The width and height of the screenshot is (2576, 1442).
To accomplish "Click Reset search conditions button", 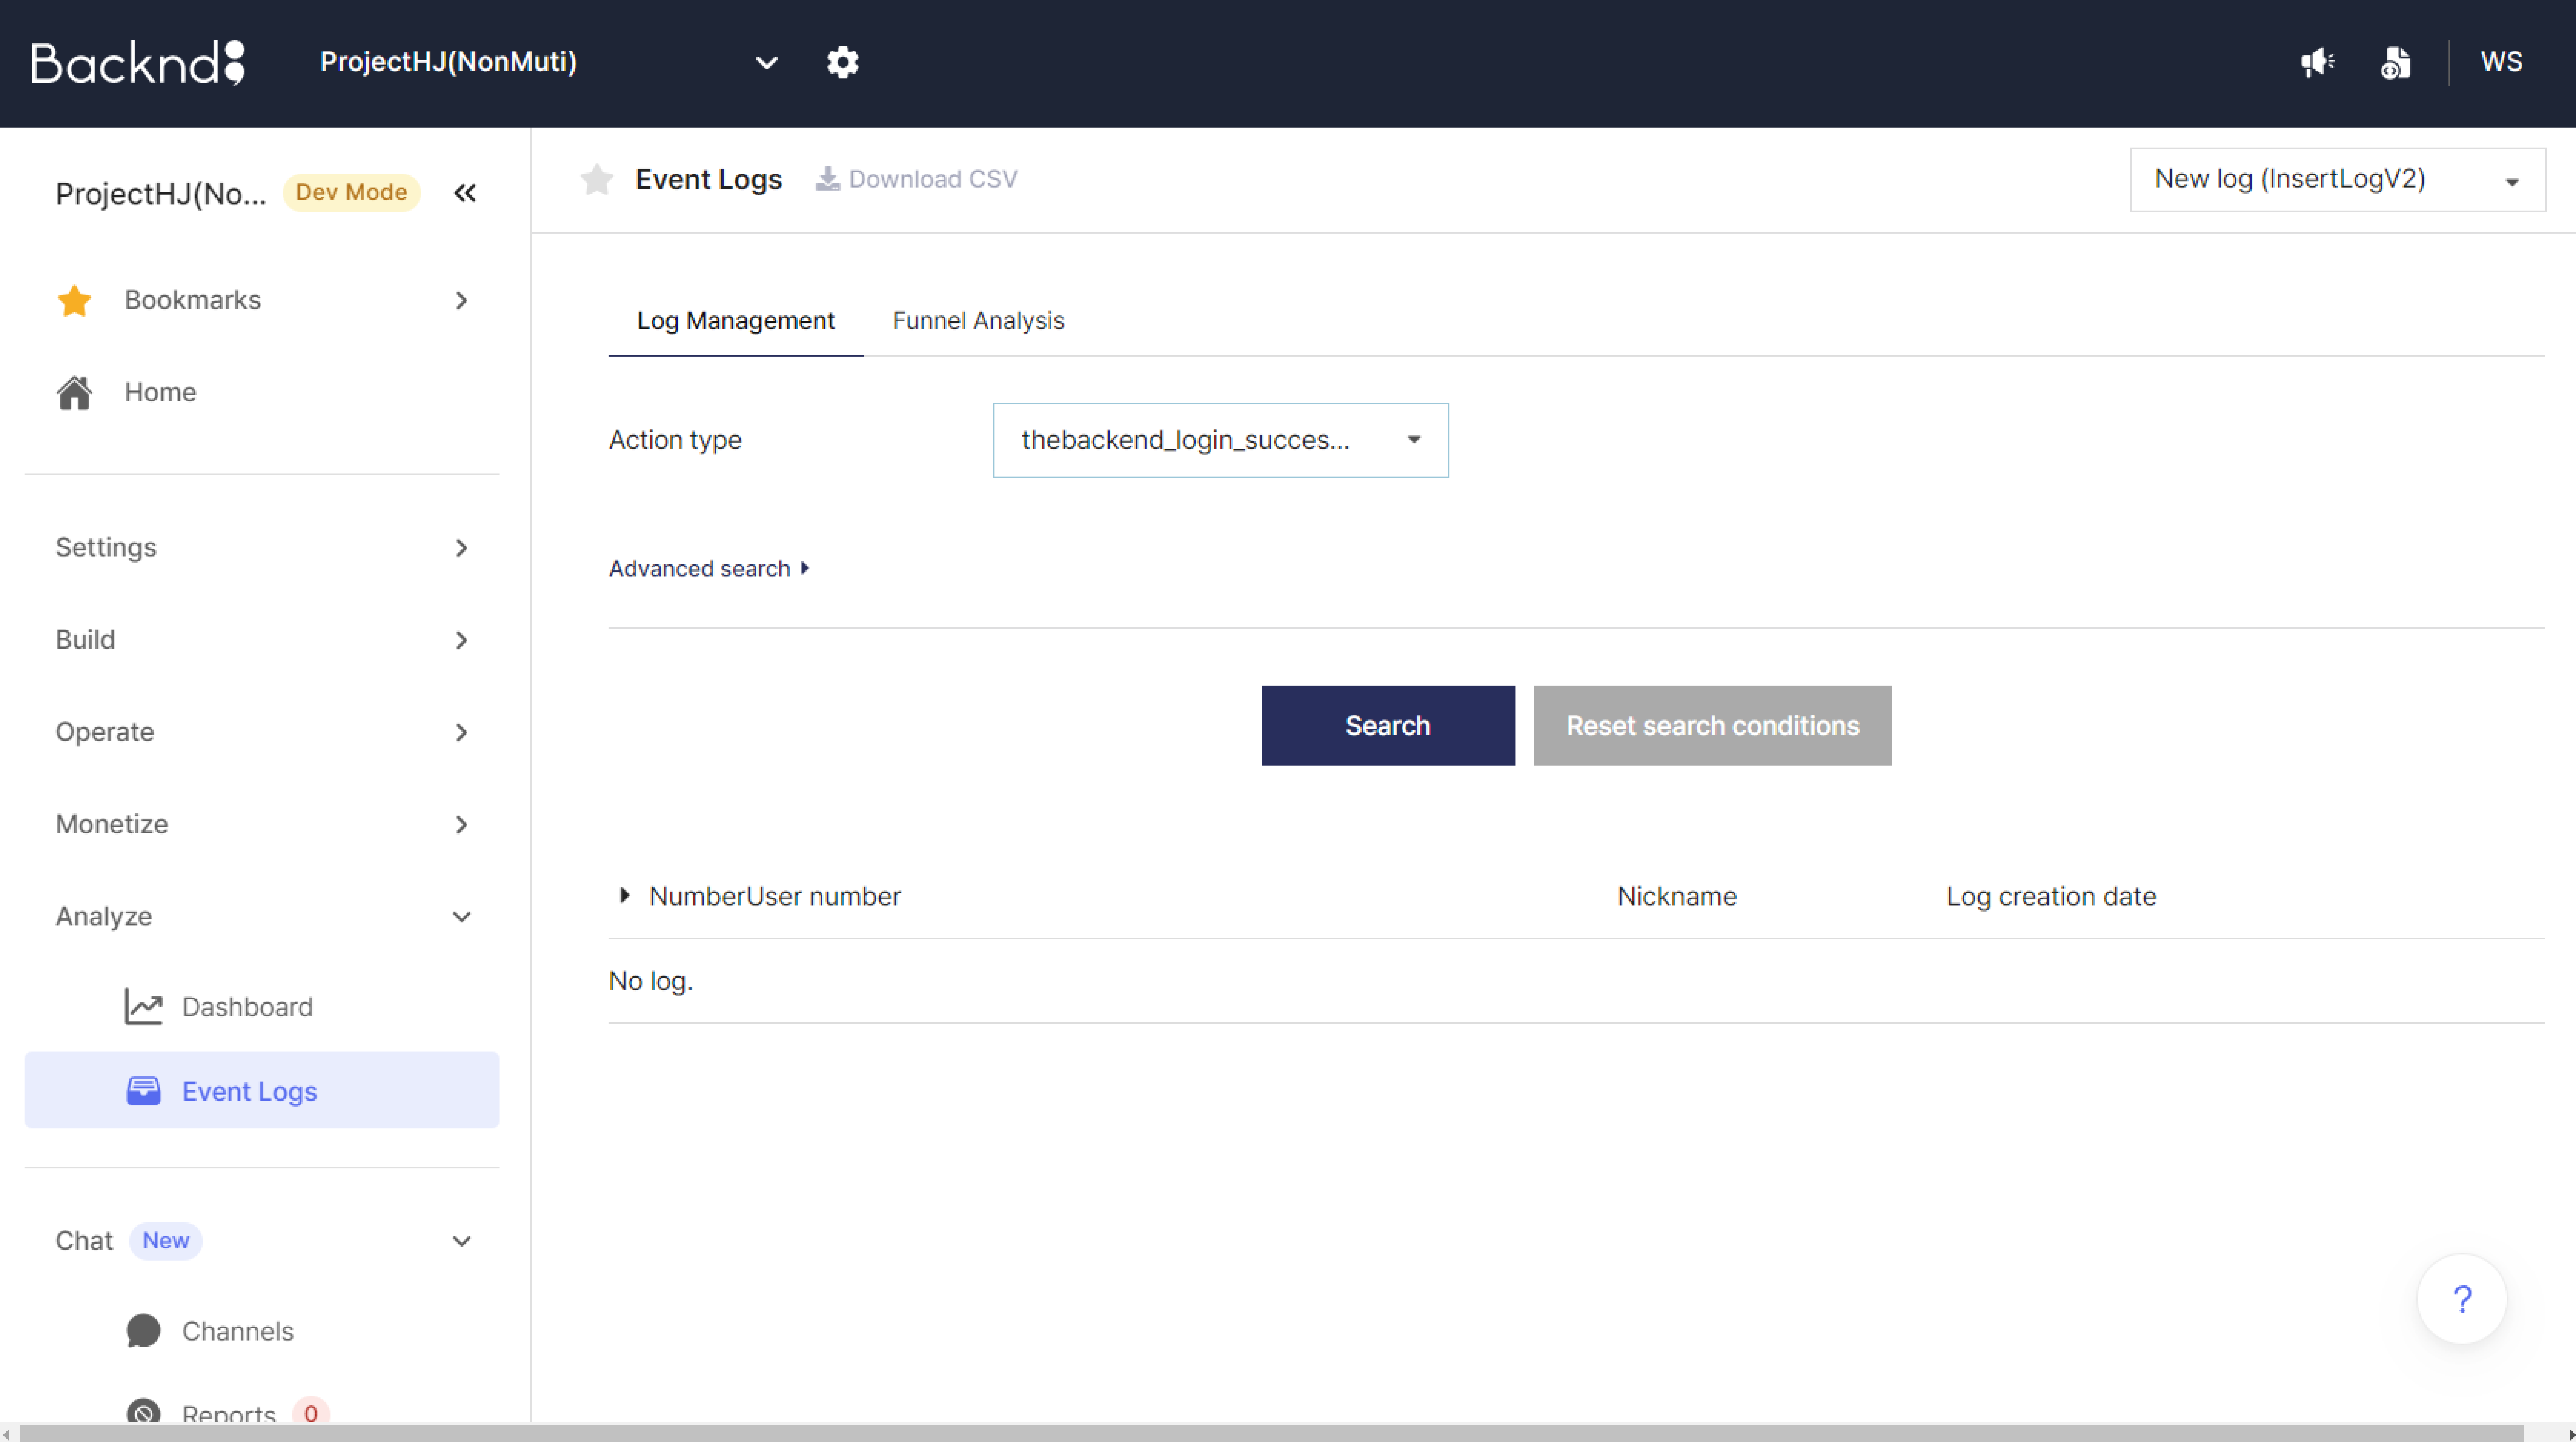I will click(1712, 725).
